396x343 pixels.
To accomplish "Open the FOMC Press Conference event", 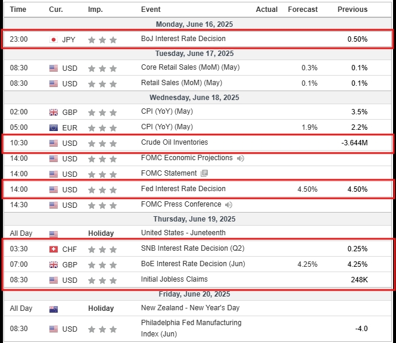I will tap(181, 204).
